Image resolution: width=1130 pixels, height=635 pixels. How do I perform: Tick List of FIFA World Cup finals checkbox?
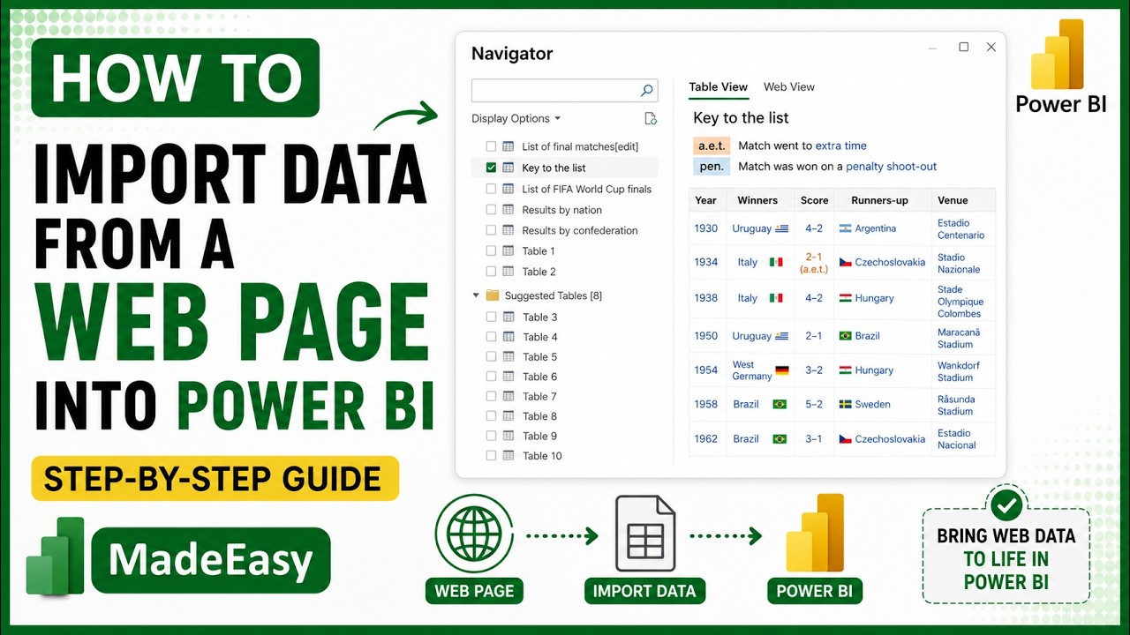[491, 189]
